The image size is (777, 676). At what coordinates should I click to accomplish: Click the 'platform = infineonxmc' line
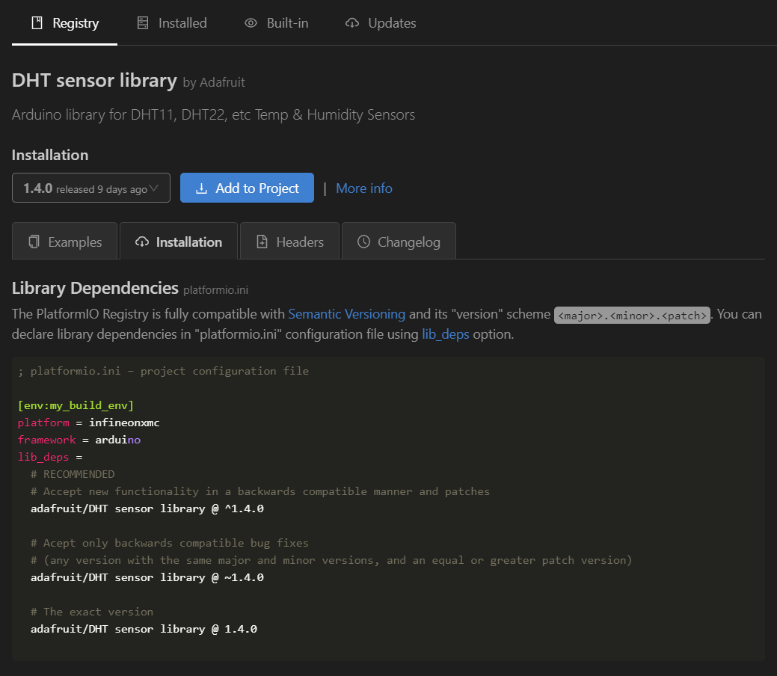(89, 423)
